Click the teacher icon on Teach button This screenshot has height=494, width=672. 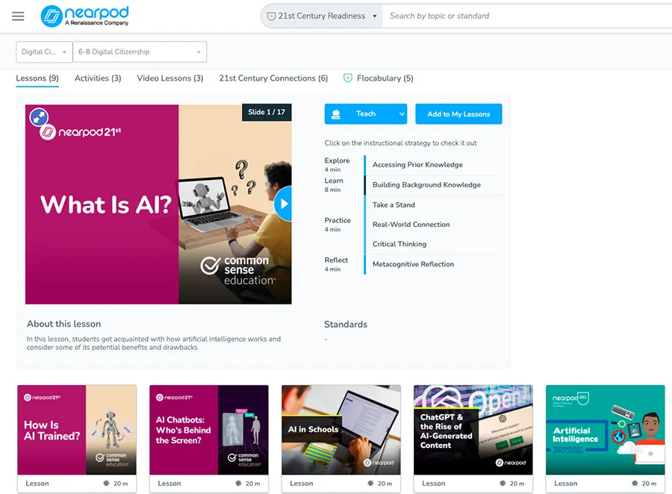tap(336, 114)
